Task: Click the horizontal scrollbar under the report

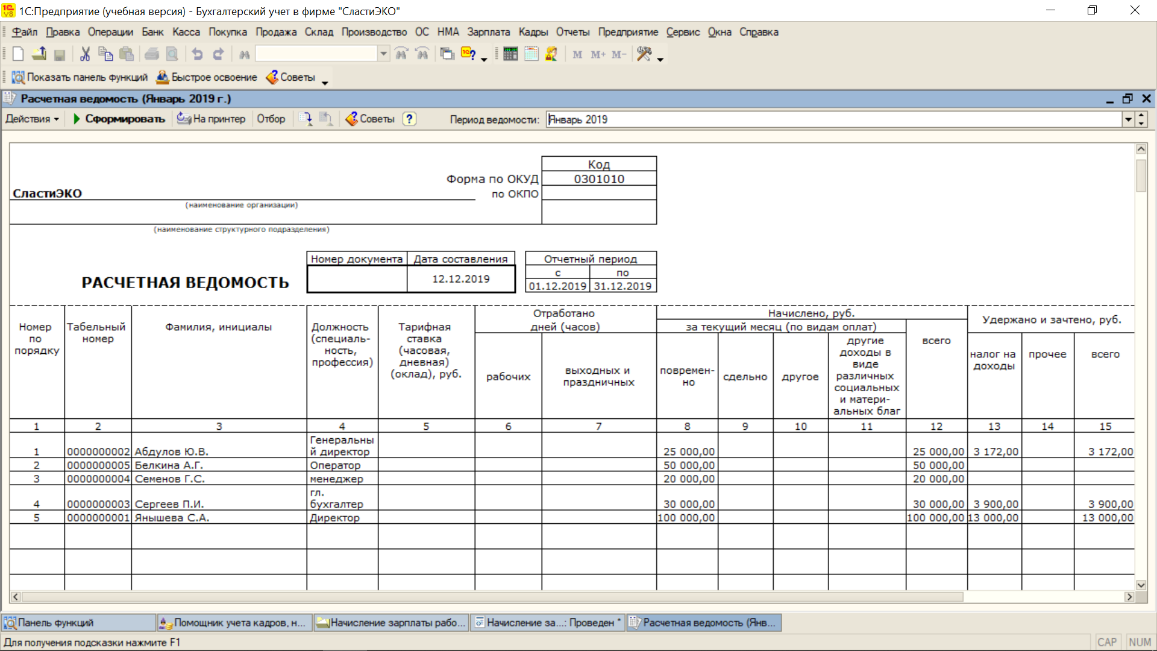Action: [x=491, y=597]
